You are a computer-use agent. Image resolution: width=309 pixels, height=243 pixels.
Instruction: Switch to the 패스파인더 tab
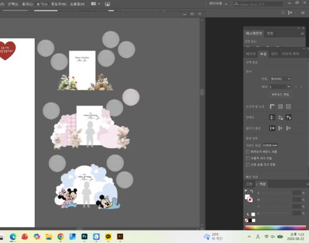[x=254, y=33]
